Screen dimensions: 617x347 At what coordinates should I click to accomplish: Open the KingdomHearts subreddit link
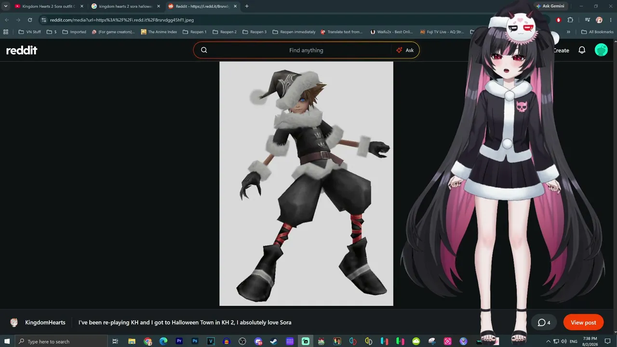tap(45, 322)
